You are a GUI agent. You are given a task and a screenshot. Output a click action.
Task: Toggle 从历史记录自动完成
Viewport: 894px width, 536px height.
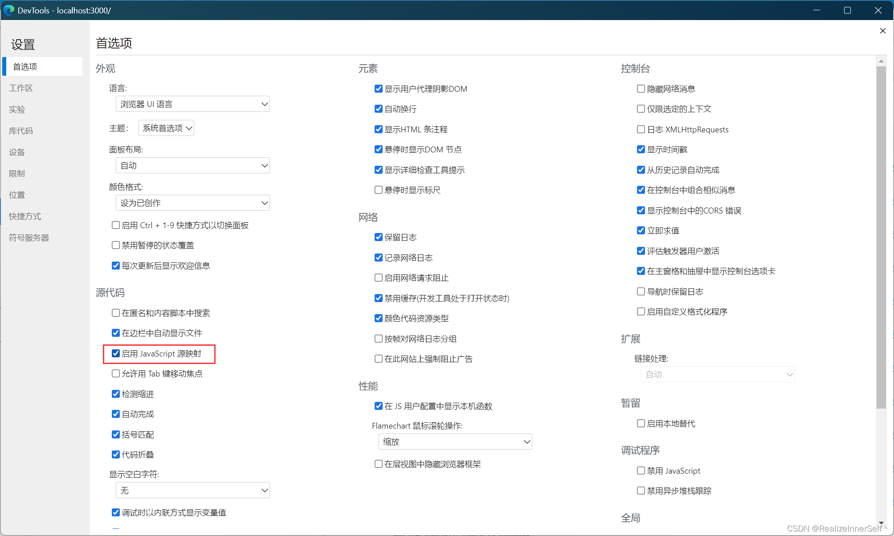click(x=641, y=170)
